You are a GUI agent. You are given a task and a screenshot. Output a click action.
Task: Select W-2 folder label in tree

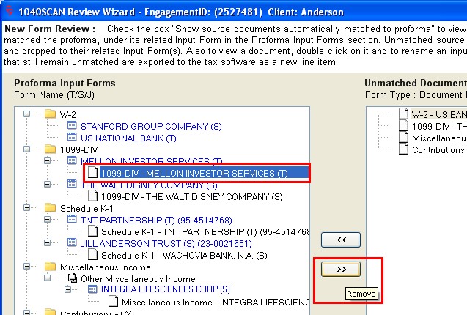68,114
